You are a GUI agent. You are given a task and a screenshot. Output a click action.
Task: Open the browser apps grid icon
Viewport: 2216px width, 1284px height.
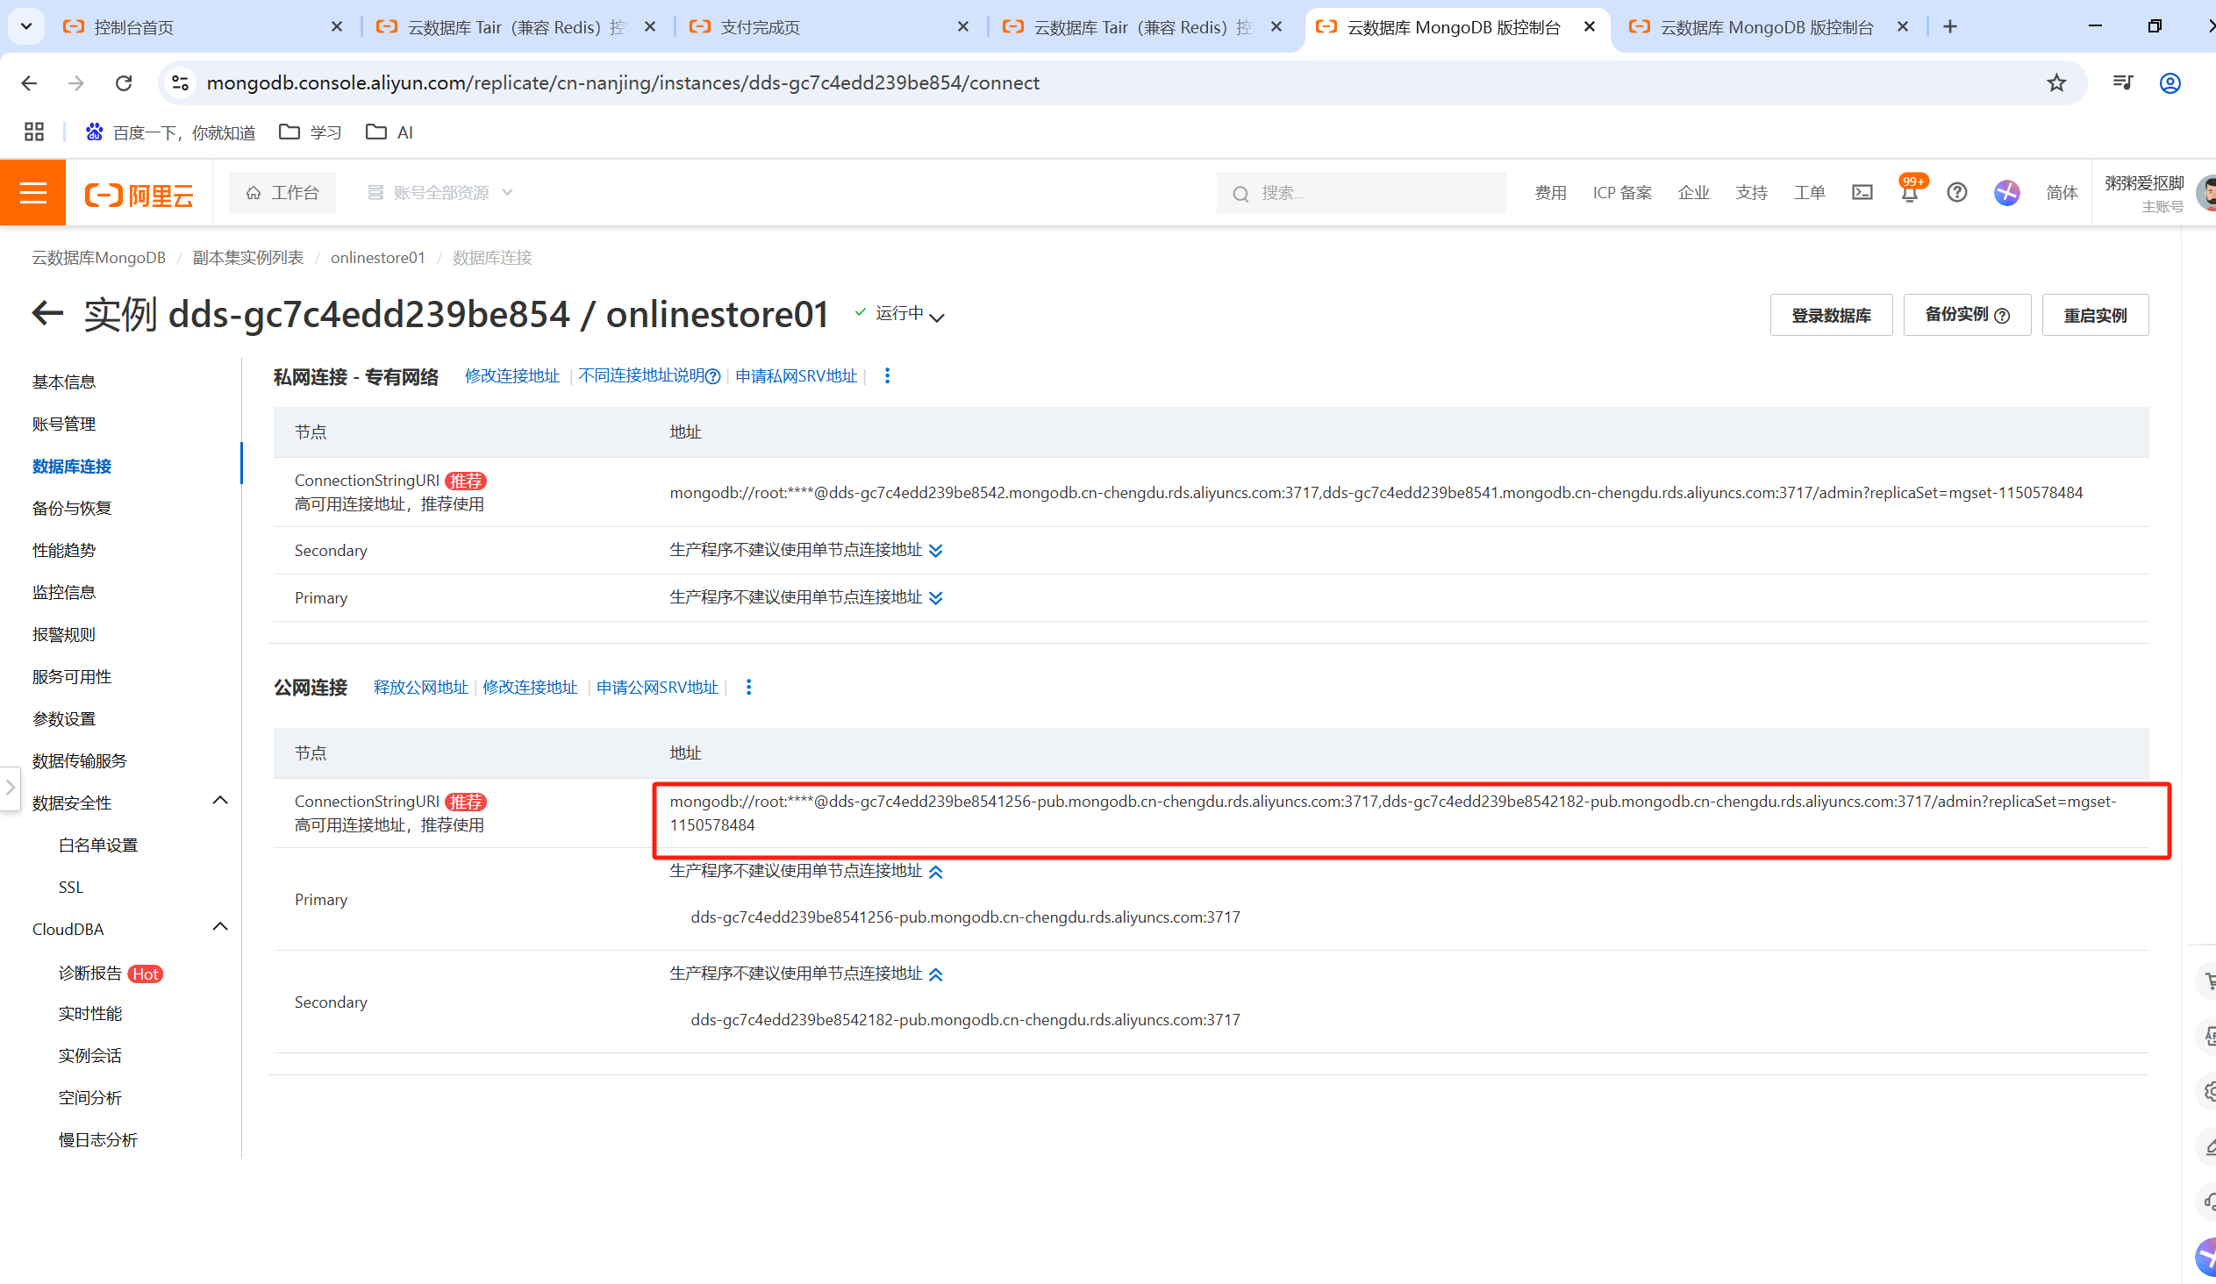point(34,132)
